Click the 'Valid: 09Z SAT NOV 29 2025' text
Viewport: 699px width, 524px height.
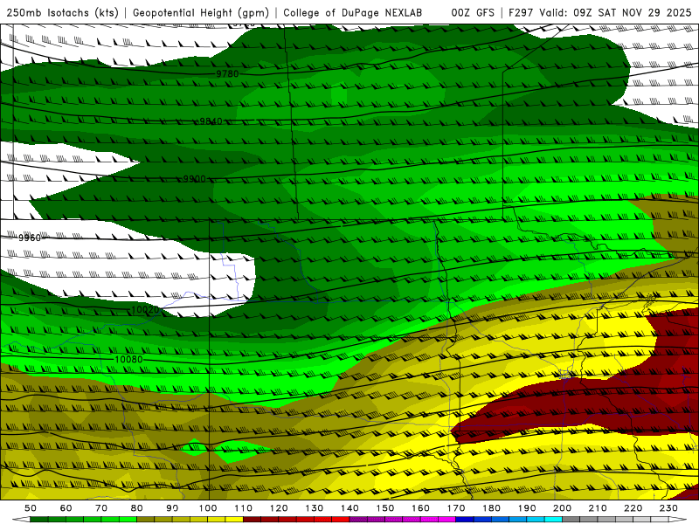[615, 12]
